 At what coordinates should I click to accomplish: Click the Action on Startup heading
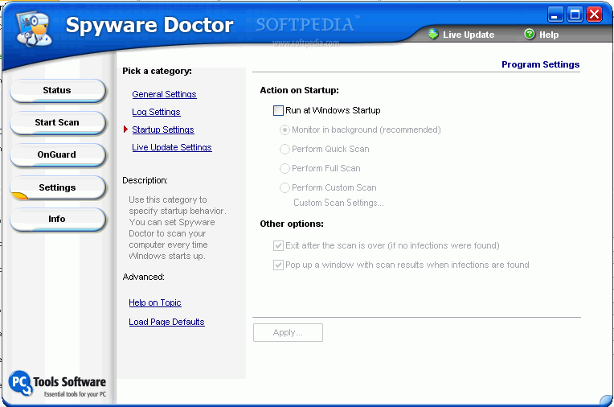tap(299, 90)
